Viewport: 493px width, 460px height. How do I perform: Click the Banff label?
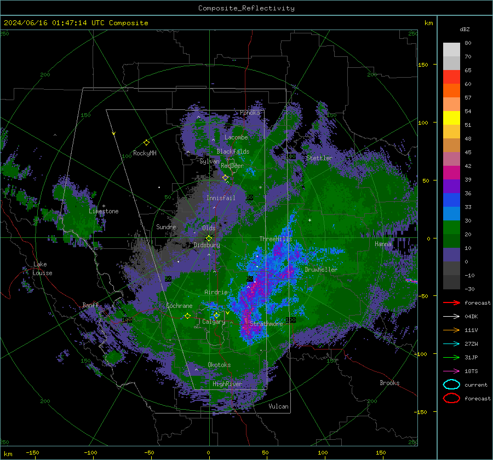click(90, 305)
